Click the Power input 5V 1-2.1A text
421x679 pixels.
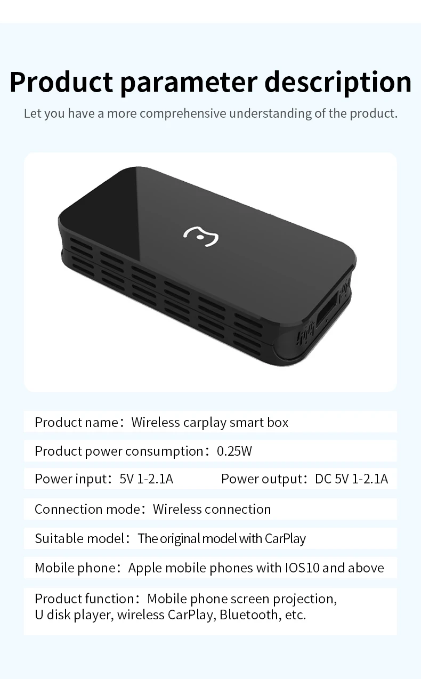pyautogui.click(x=104, y=479)
